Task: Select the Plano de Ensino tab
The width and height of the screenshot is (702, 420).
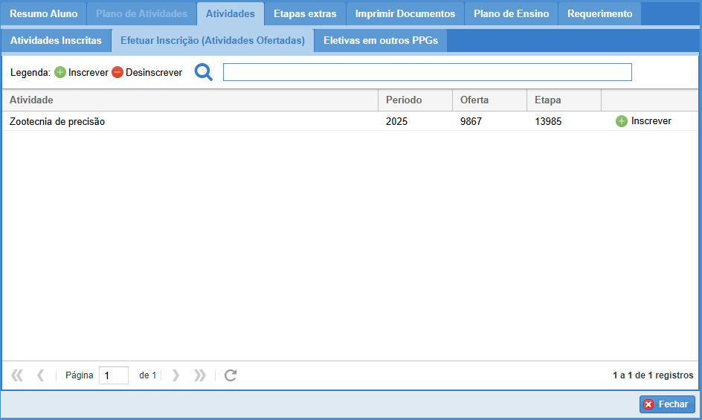Action: coord(511,14)
